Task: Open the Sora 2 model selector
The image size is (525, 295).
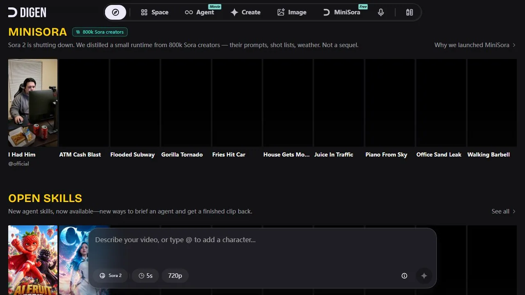Action: pos(110,276)
